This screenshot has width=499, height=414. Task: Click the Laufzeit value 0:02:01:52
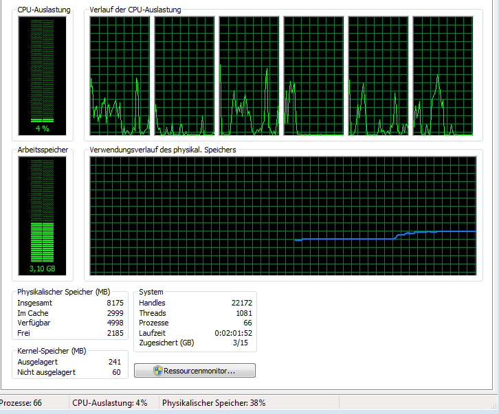233,333
